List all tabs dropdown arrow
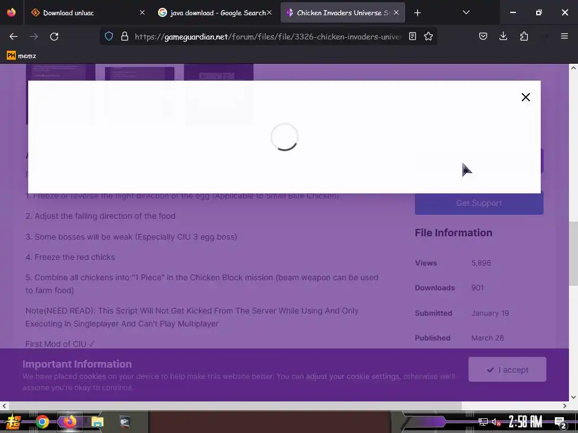The image size is (578, 433). coord(466,12)
